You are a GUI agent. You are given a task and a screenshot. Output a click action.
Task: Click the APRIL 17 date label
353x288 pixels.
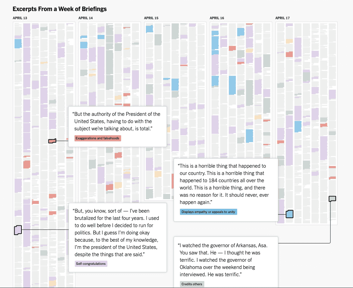pos(282,18)
